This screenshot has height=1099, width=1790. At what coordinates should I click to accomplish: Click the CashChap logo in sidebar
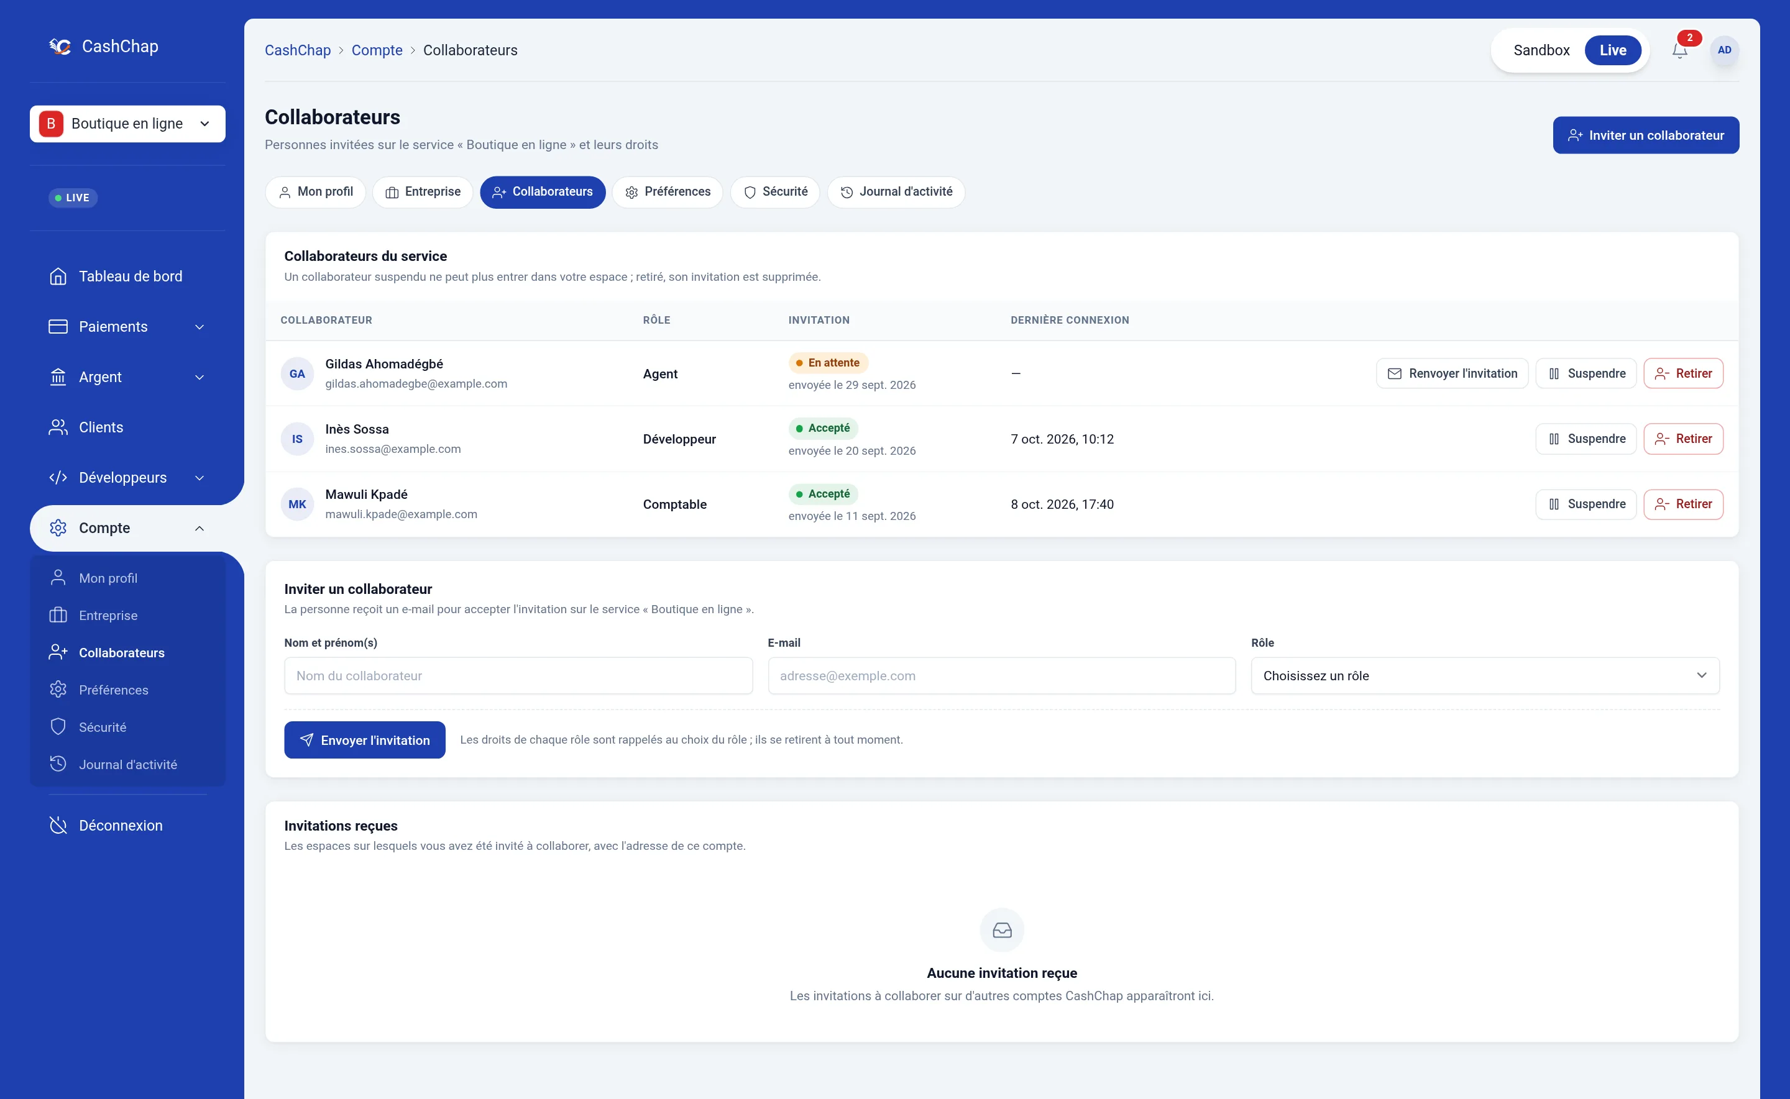click(x=103, y=47)
